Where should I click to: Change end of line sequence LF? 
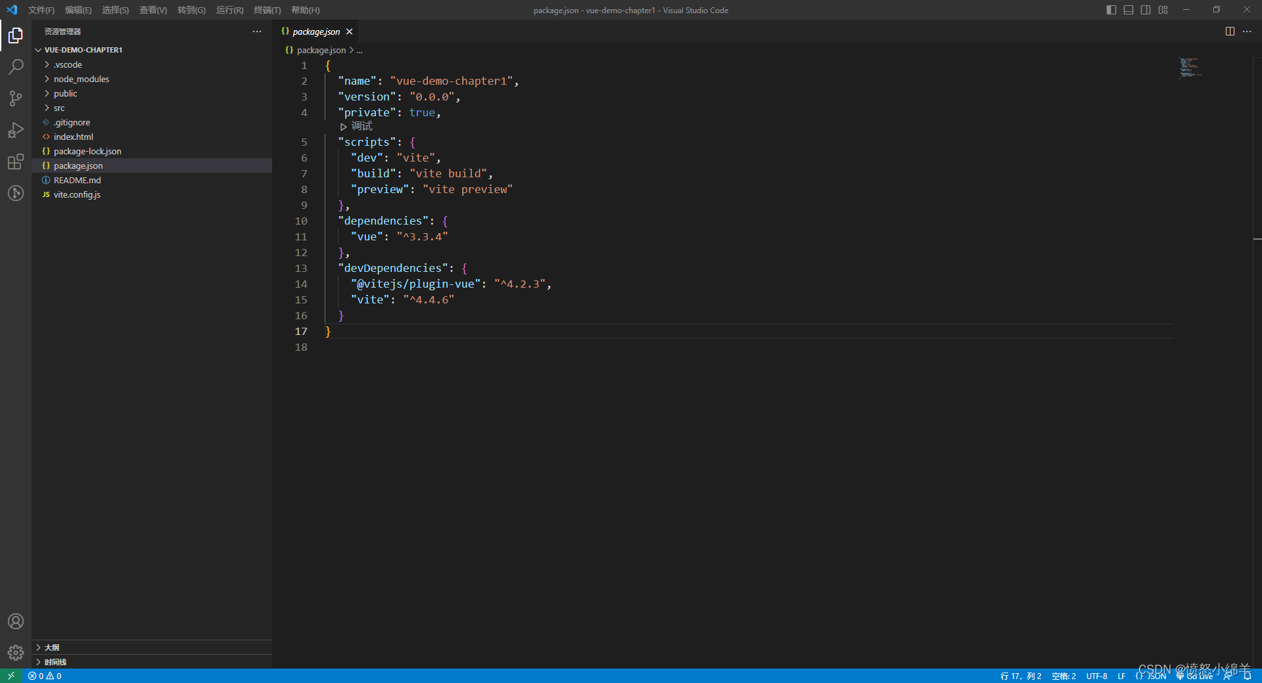pyautogui.click(x=1121, y=676)
